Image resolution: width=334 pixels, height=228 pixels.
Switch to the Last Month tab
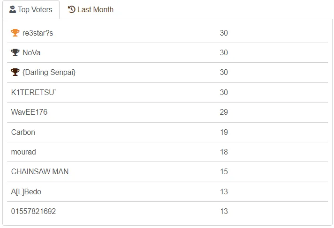(x=91, y=9)
